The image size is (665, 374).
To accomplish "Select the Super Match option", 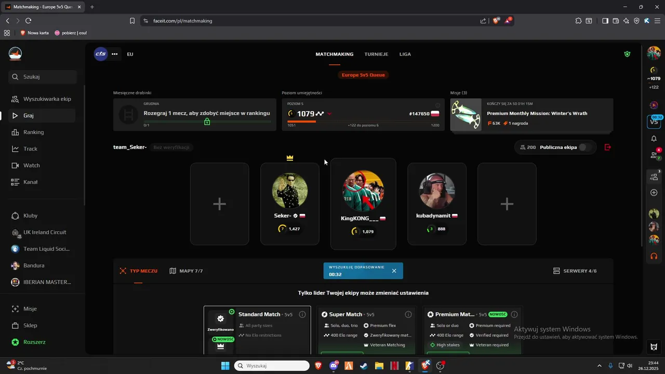I will (367, 330).
